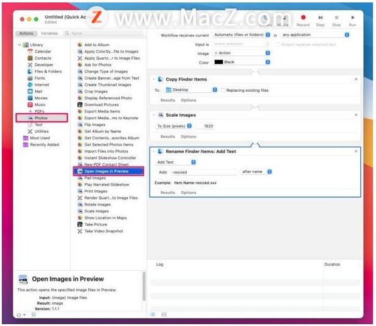
Task: Open the Add Text type dropdown
Action: tap(176, 162)
